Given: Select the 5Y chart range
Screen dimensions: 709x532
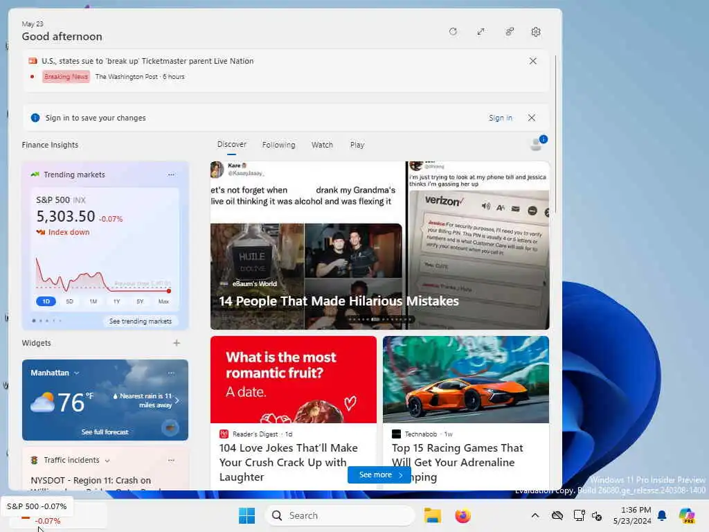Looking at the screenshot, I should click(140, 301).
